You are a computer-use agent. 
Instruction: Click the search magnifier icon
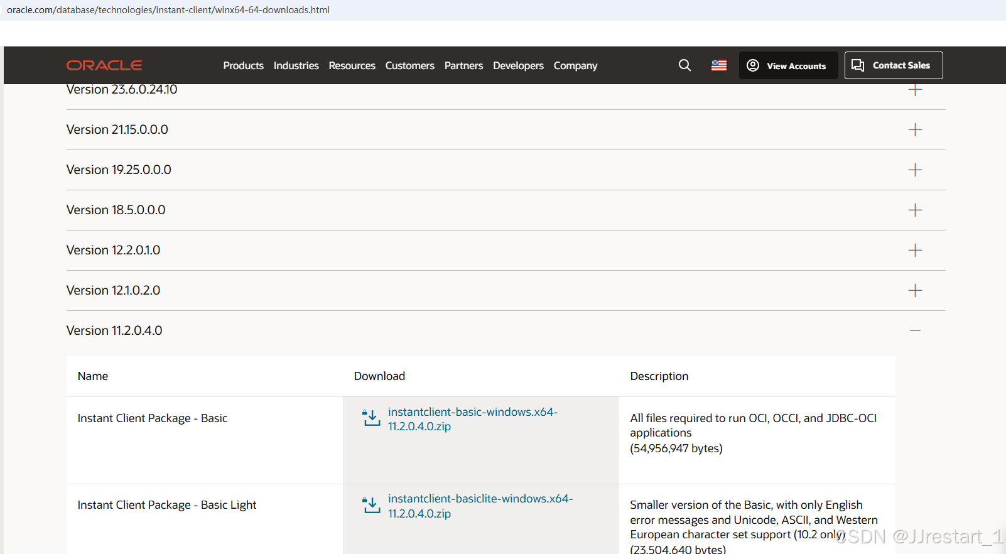(x=684, y=65)
